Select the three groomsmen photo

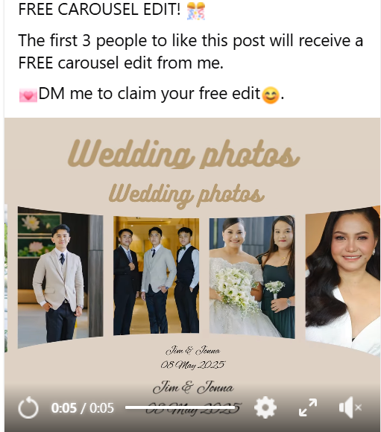[x=156, y=276]
